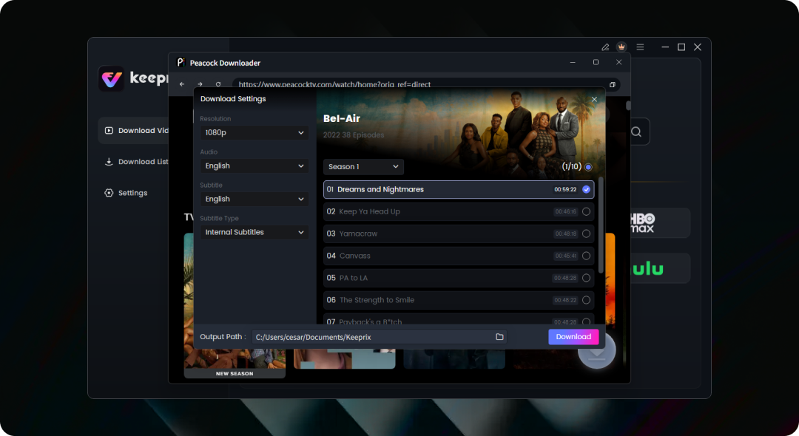Image resolution: width=799 pixels, height=436 pixels.
Task: Click The Strength to Smile title
Action: pyautogui.click(x=377, y=300)
